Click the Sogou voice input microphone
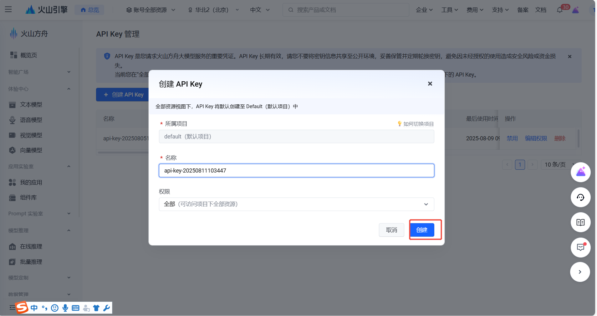Image resolution: width=597 pixels, height=316 pixels. (x=65, y=308)
